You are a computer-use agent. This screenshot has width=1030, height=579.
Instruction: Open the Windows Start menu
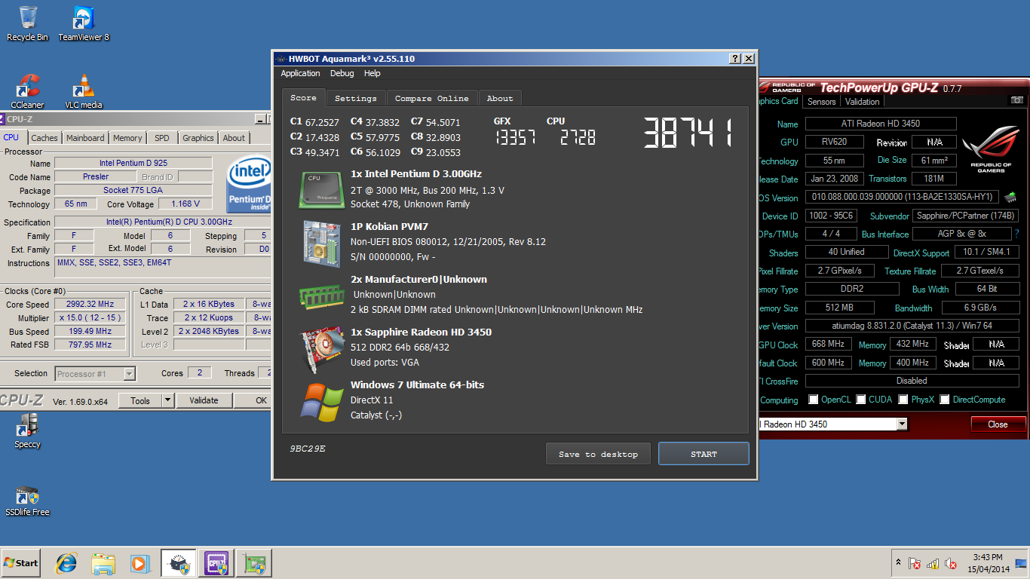(21, 563)
